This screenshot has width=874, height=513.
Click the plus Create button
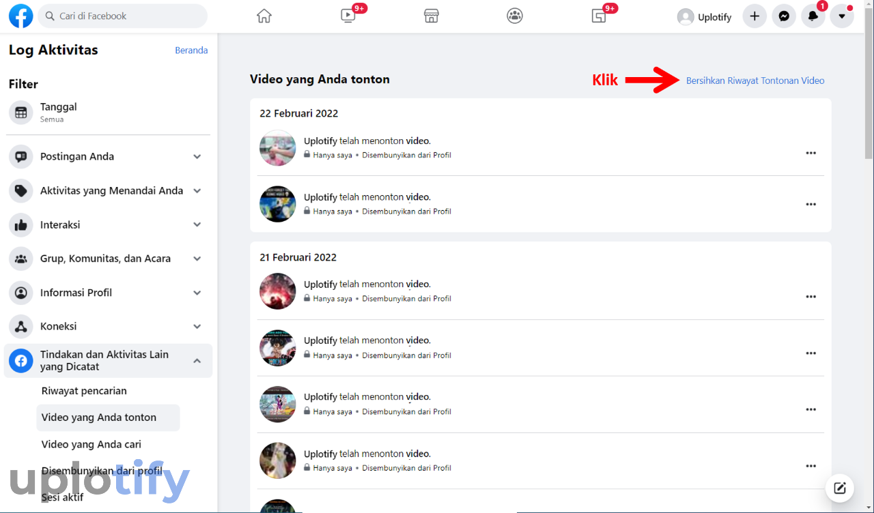755,16
